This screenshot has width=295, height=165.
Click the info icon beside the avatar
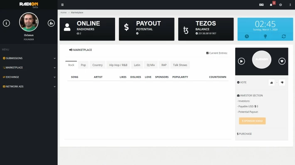[x=6, y=23]
